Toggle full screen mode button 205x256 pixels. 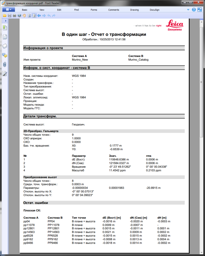coord(199,10)
